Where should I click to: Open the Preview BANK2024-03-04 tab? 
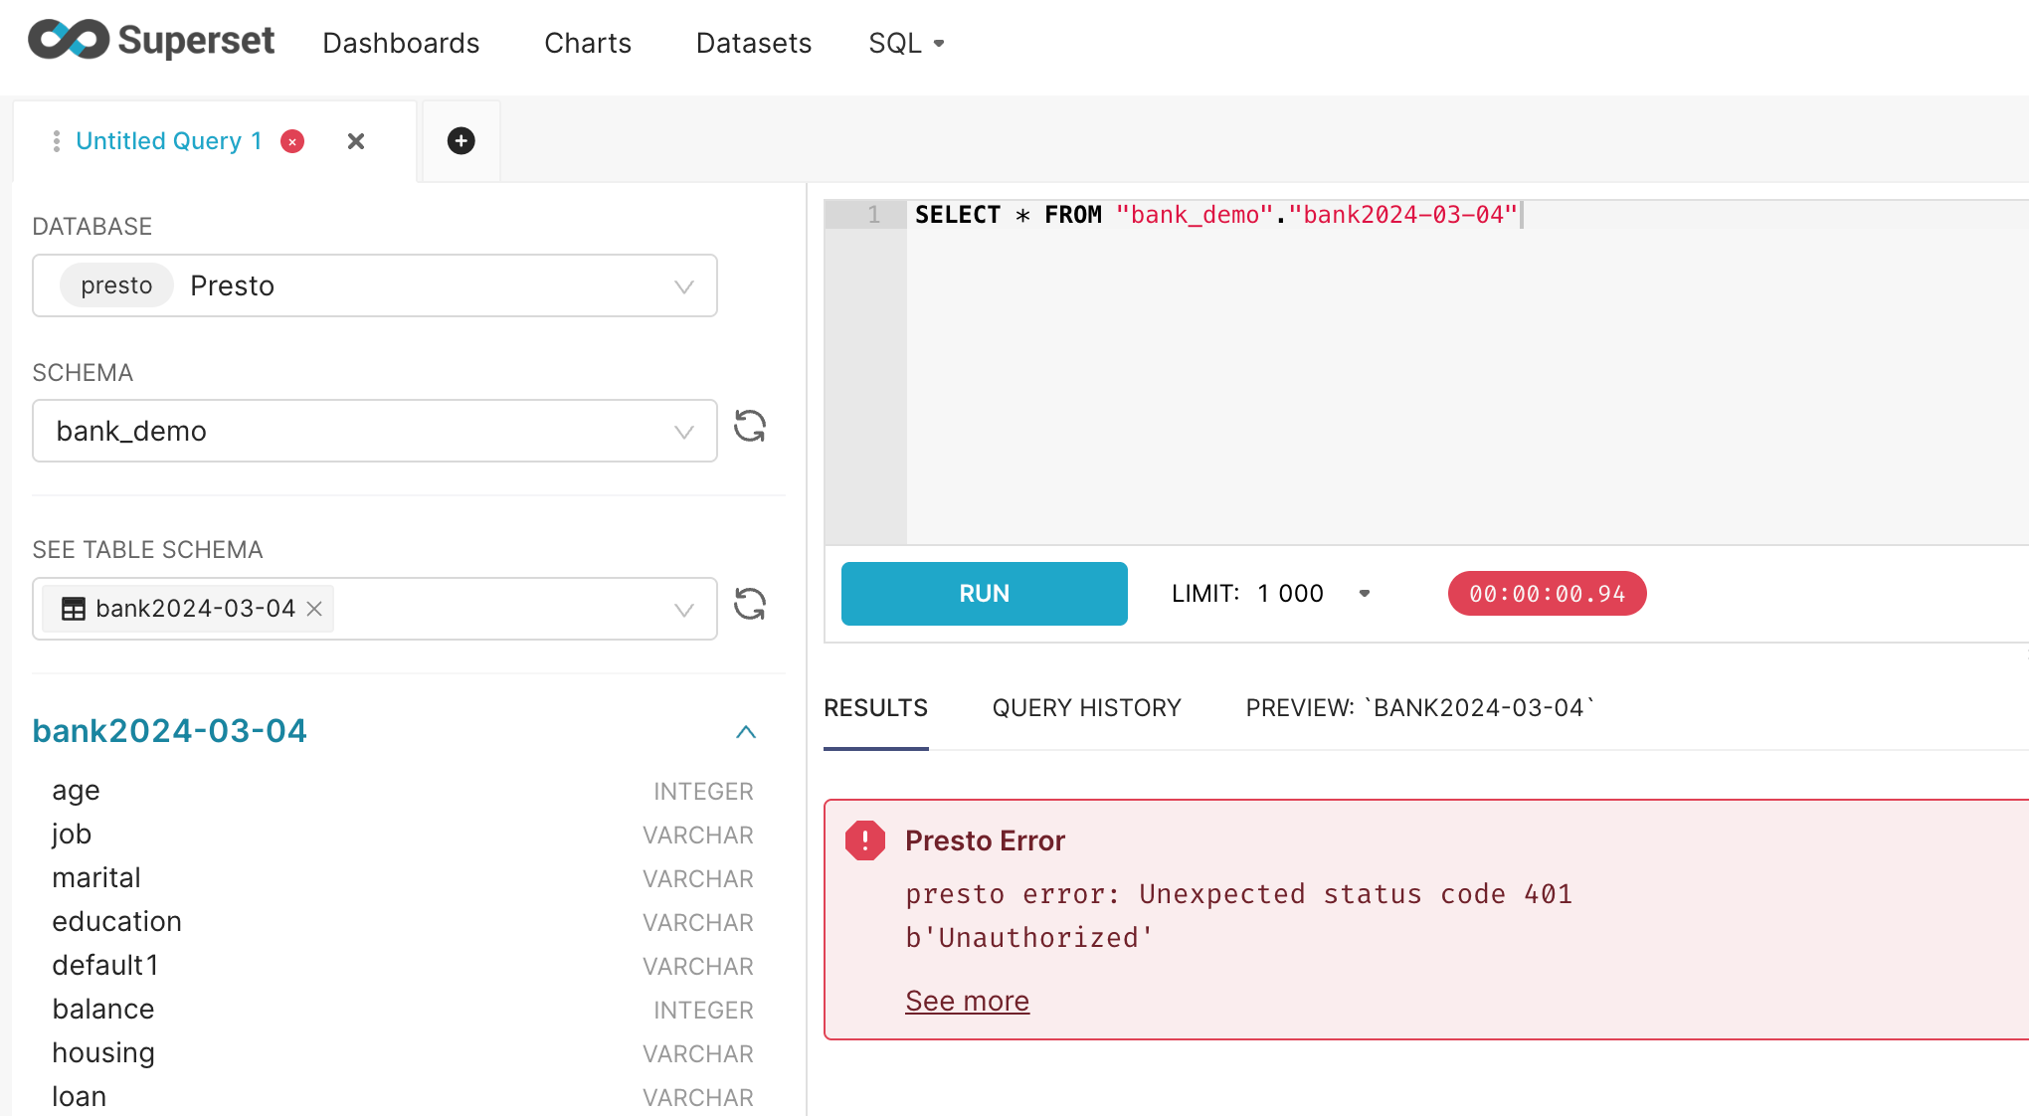click(x=1420, y=708)
